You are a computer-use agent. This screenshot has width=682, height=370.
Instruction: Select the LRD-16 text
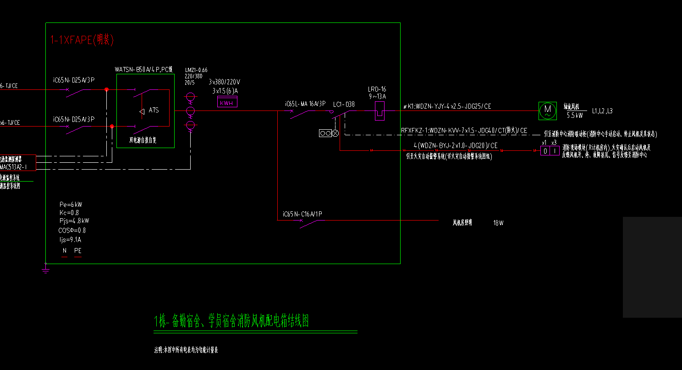coord(377,89)
